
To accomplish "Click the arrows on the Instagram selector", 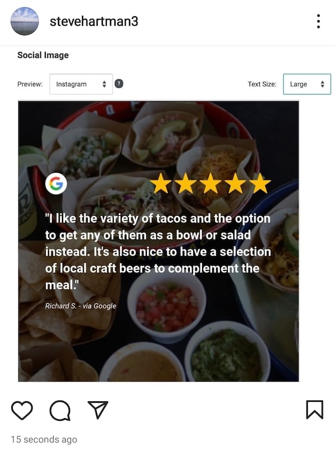I will [104, 84].
